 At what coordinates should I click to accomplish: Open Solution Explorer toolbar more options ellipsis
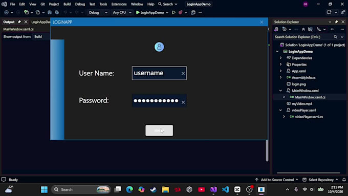point(342,29)
